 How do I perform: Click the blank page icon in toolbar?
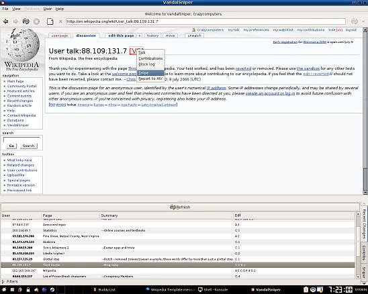[x=50, y=21]
